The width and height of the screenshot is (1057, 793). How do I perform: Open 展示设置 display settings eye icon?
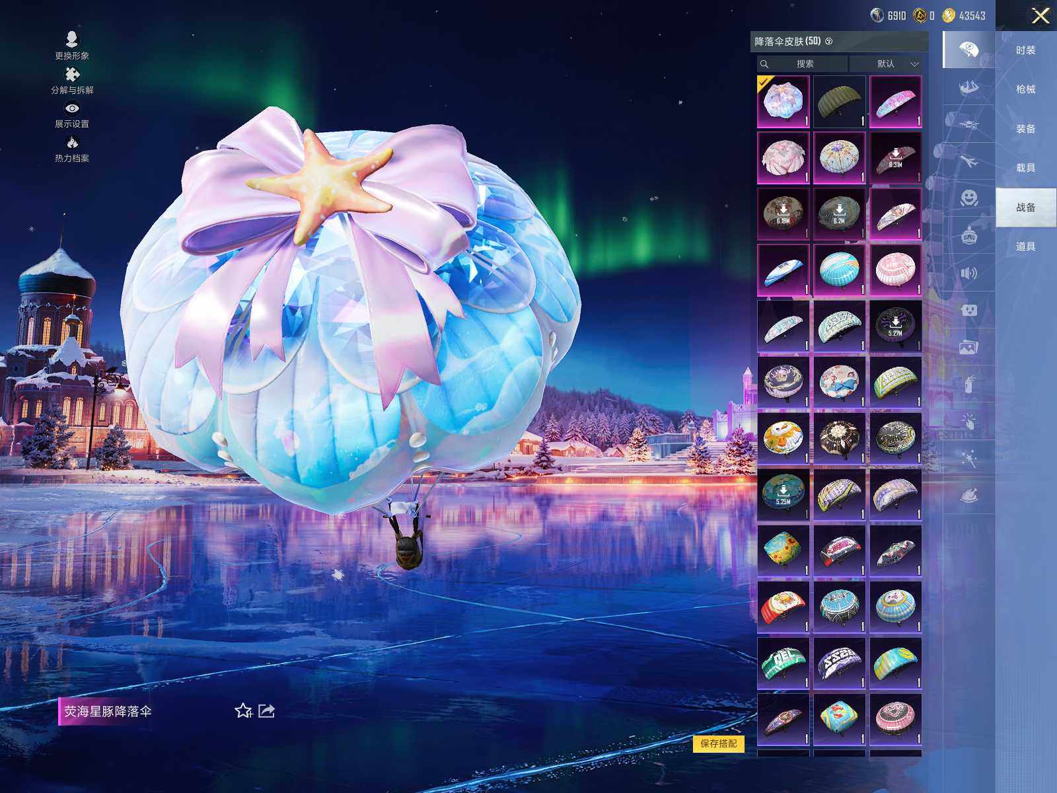pos(72,108)
